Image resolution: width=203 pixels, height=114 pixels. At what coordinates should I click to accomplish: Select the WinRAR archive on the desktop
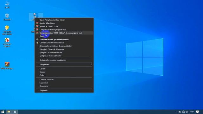point(7,66)
